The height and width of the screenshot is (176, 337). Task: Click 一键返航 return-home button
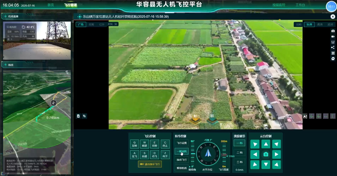point(181,151)
